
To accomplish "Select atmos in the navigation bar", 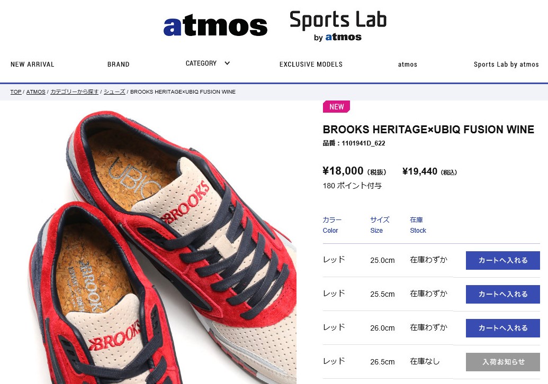I will pos(408,64).
